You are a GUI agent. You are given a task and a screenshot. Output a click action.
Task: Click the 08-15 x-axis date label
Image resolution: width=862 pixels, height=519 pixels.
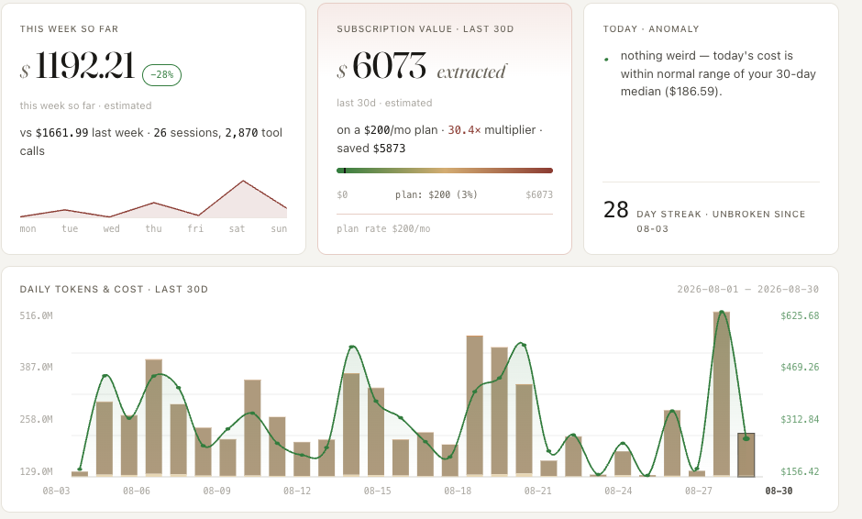(x=377, y=491)
